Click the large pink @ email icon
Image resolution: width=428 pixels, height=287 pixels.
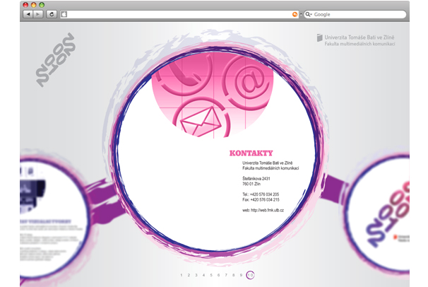point(248,83)
